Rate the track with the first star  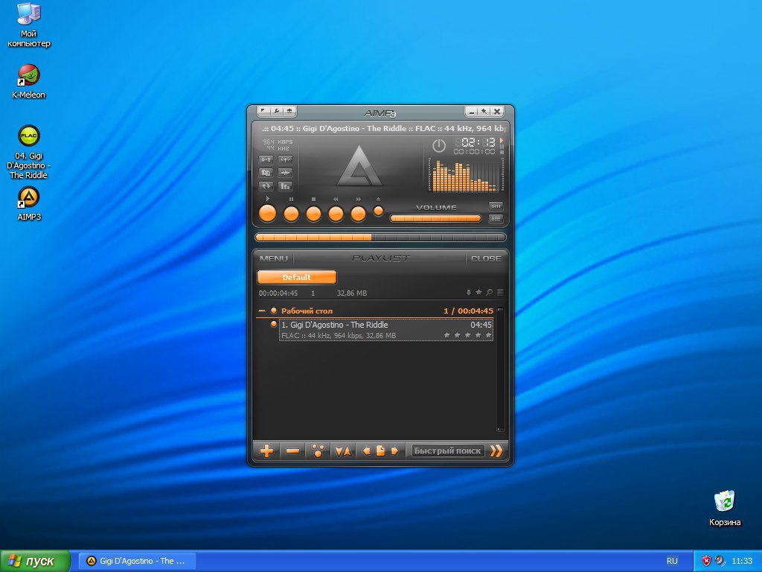(x=446, y=335)
